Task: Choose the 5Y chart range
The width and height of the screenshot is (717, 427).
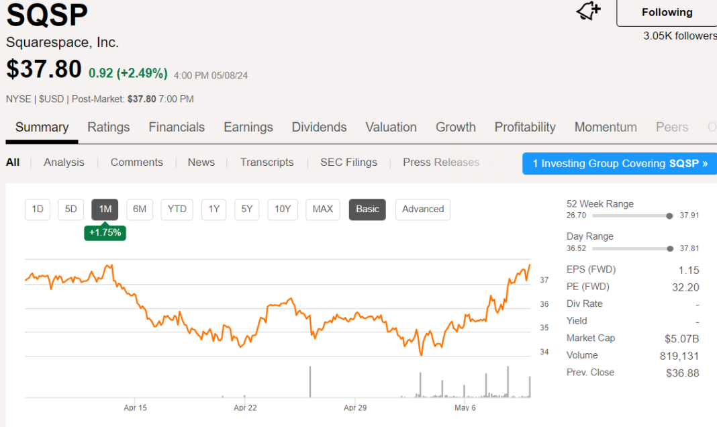Action: pyautogui.click(x=246, y=209)
